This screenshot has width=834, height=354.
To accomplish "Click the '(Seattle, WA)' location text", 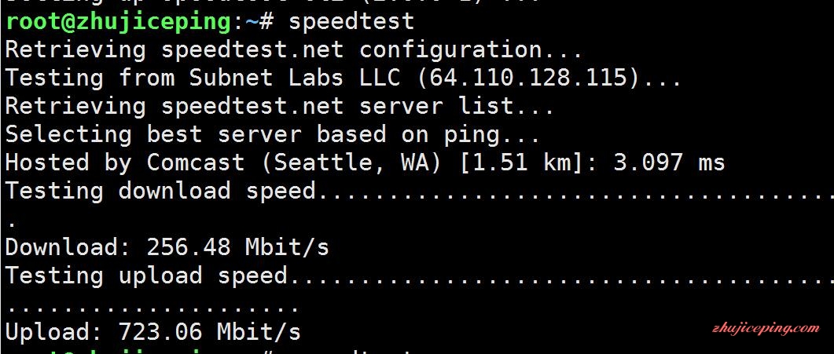I will coord(351,162).
